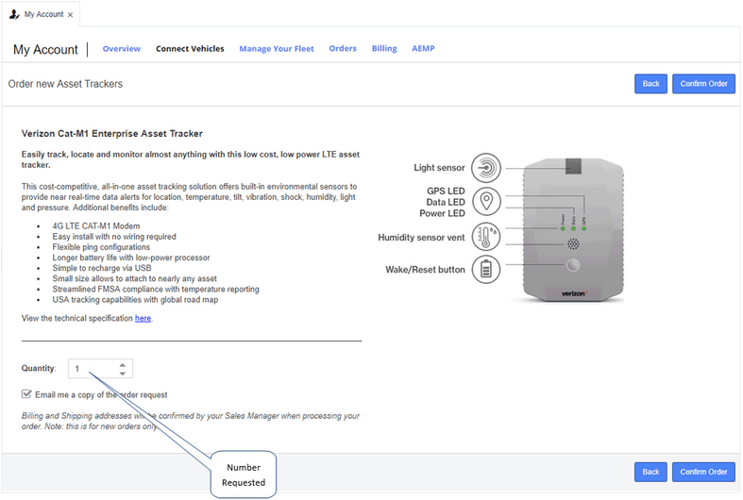This screenshot has height=500, width=743.
Task: Click the 'Humidity sensor vent' label
Action: click(x=421, y=237)
